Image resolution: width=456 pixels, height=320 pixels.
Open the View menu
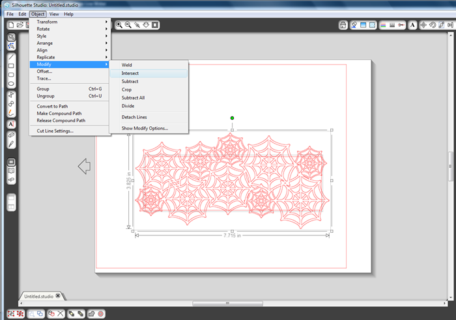point(54,14)
